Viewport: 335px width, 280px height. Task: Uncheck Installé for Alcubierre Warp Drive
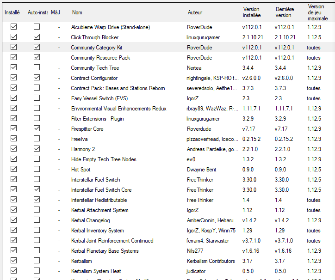click(x=14, y=27)
